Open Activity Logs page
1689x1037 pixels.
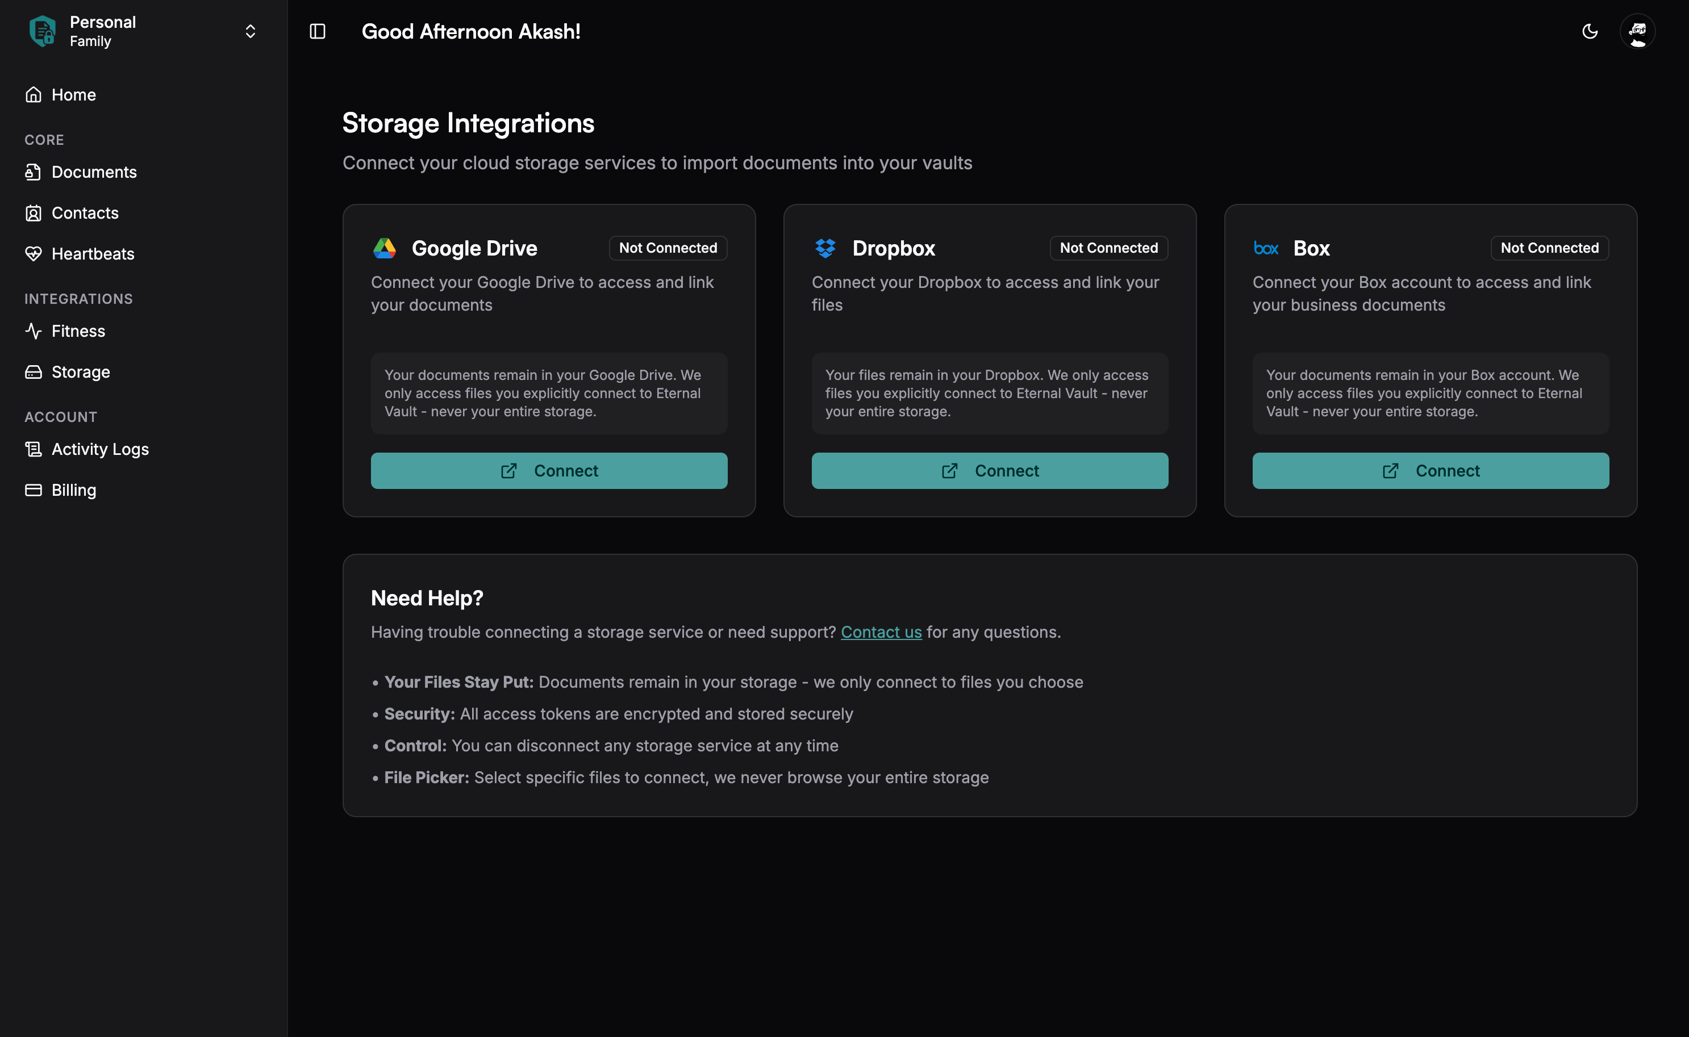click(x=143, y=449)
